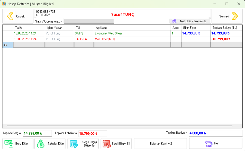Click the purple return-arrow icon of Geri
This screenshot has width=245, height=151.
[209, 144]
